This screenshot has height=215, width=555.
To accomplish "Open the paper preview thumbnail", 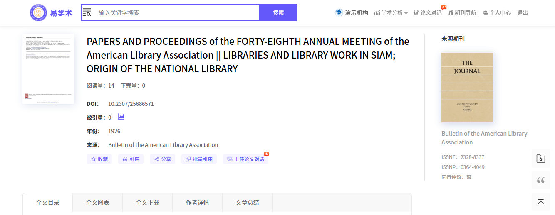I will pyautogui.click(x=48, y=69).
